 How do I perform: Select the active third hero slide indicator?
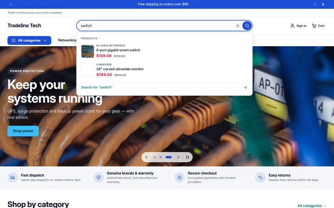[x=168, y=157]
